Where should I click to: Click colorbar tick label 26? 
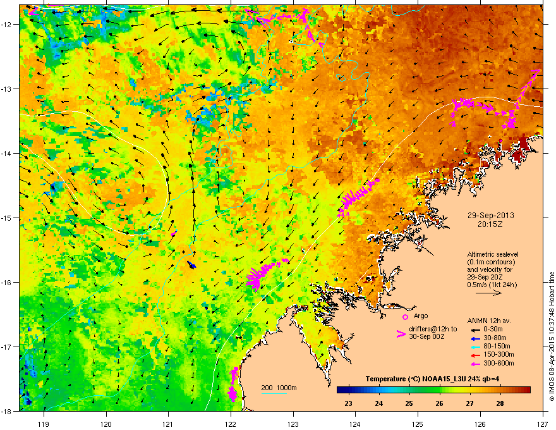point(439,403)
